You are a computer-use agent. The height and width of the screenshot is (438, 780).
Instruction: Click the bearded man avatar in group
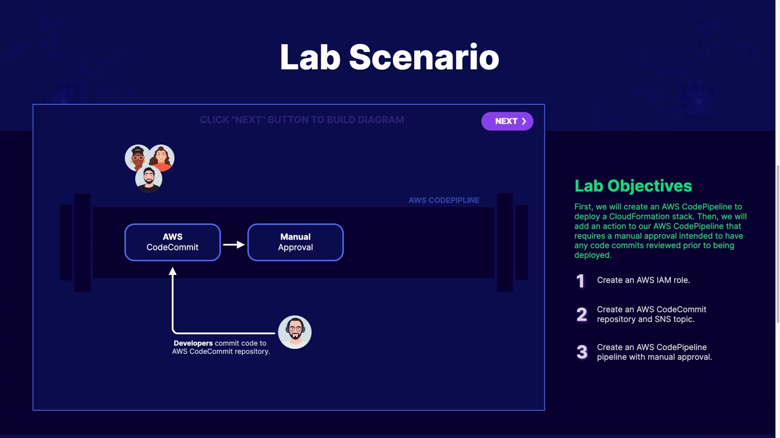point(149,179)
